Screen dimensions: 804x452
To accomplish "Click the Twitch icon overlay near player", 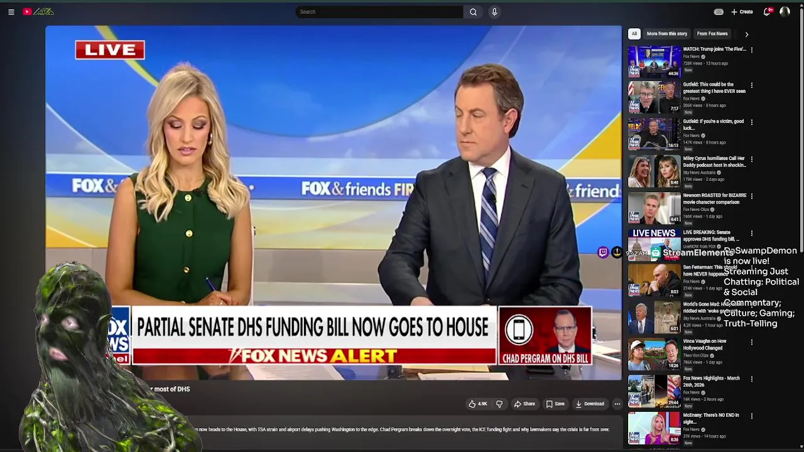I will coord(603,252).
